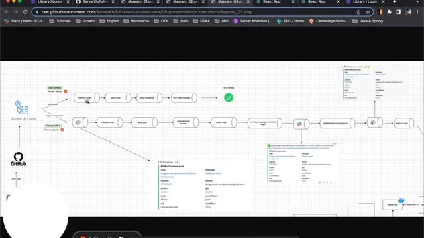Open the DS&A bookmark folder

coord(201,21)
